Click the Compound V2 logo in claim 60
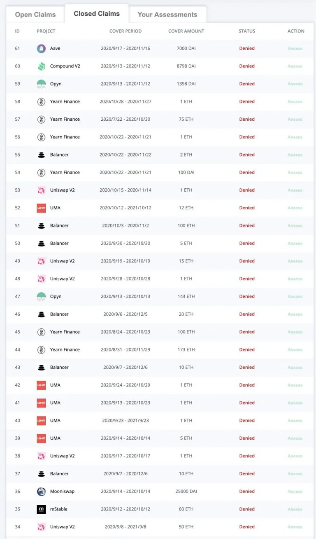Image resolution: width=316 pixels, height=539 pixels. [41, 66]
